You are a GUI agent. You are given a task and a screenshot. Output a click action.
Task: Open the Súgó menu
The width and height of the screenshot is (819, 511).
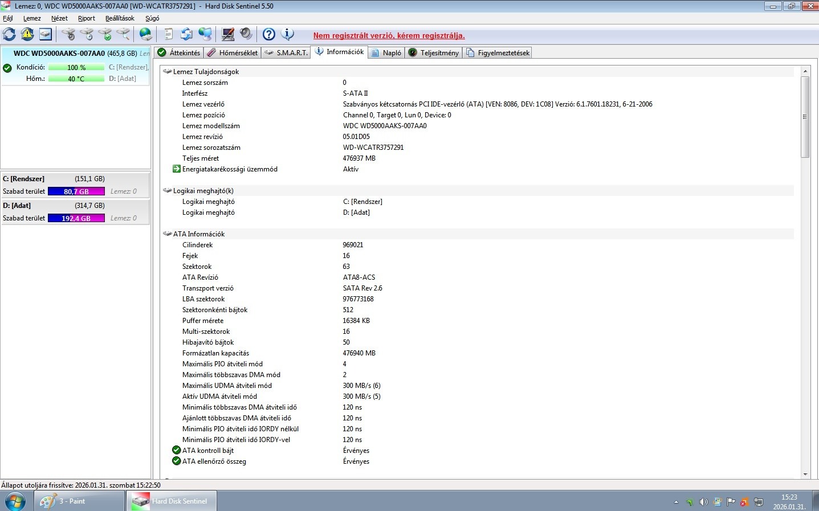pyautogui.click(x=152, y=18)
